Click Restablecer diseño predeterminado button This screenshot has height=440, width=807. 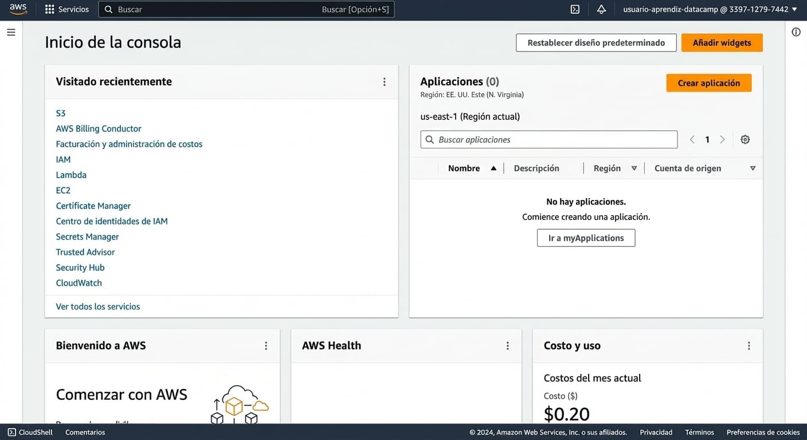596,42
